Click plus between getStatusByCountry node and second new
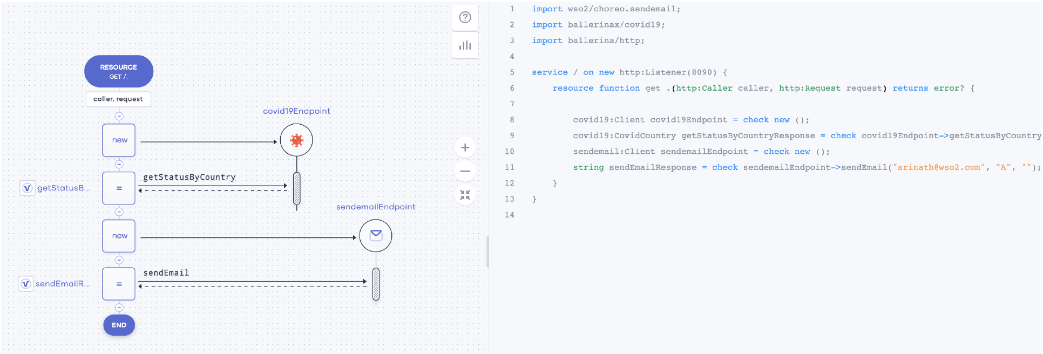Screen dimensions: 1043x354 click(x=119, y=212)
